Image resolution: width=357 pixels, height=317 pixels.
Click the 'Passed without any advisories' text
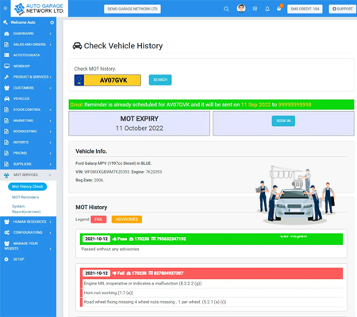point(110,249)
